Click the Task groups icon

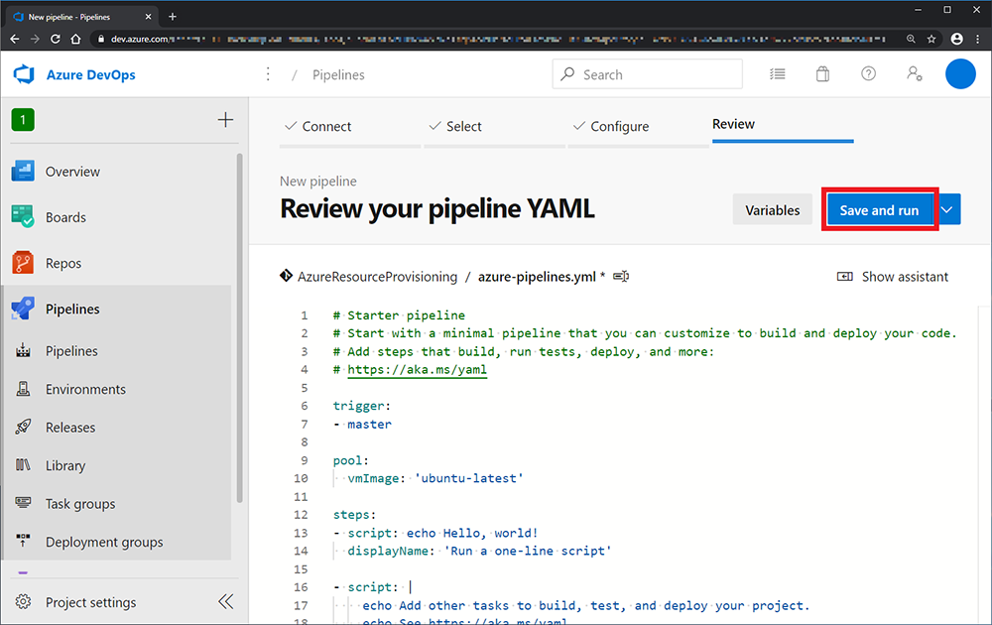pyautogui.click(x=24, y=504)
